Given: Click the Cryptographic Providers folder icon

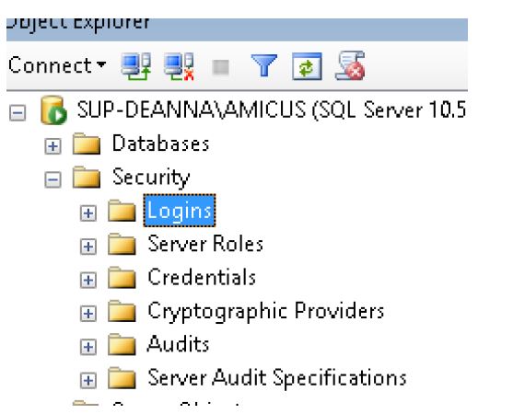Looking at the screenshot, I should [122, 311].
